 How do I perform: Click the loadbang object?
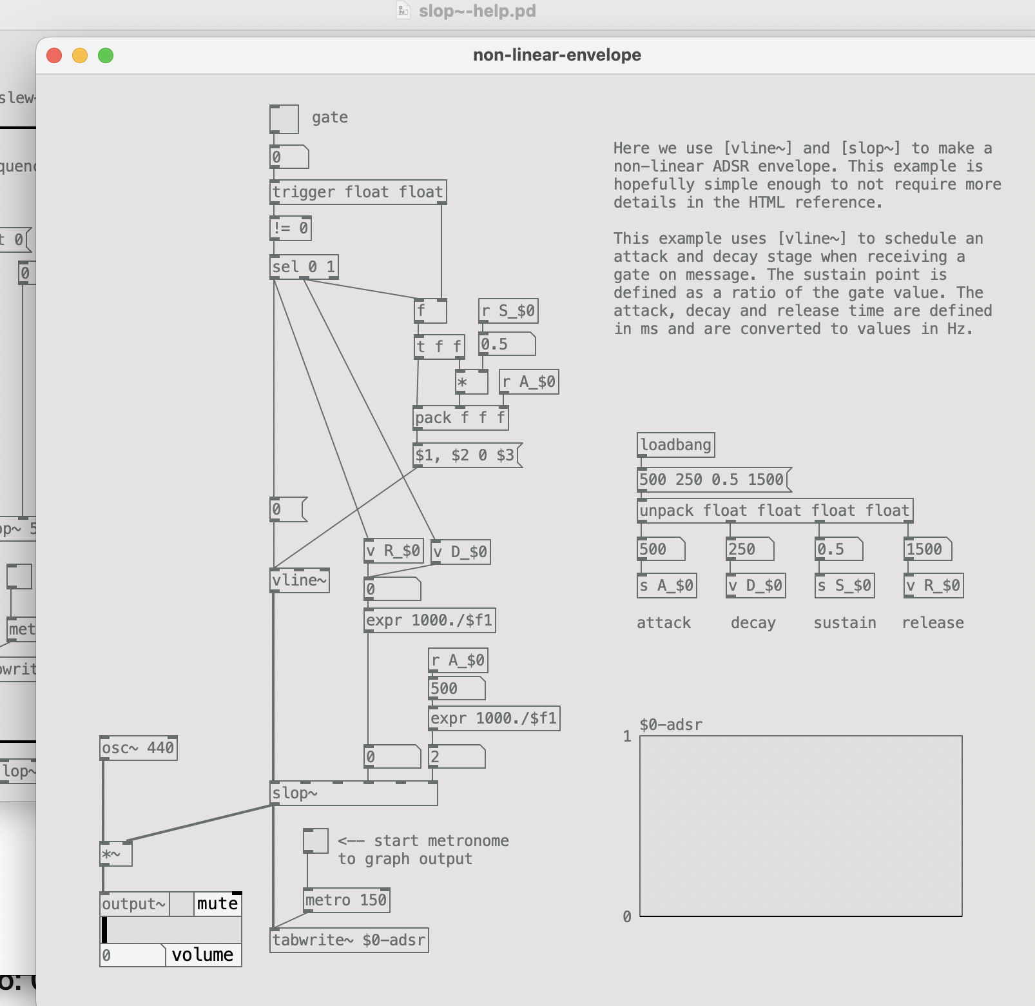point(675,445)
